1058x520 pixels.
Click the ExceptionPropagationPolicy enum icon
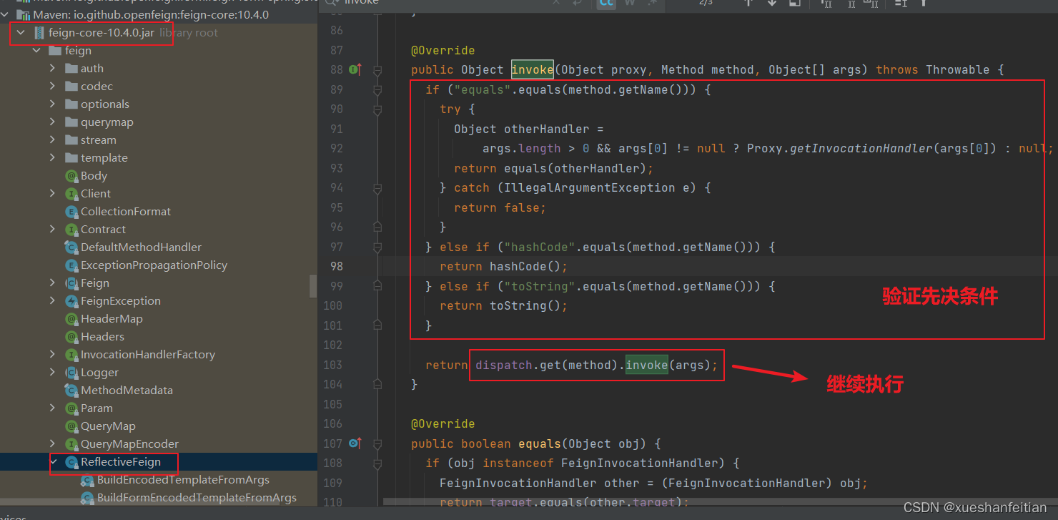tap(71, 265)
